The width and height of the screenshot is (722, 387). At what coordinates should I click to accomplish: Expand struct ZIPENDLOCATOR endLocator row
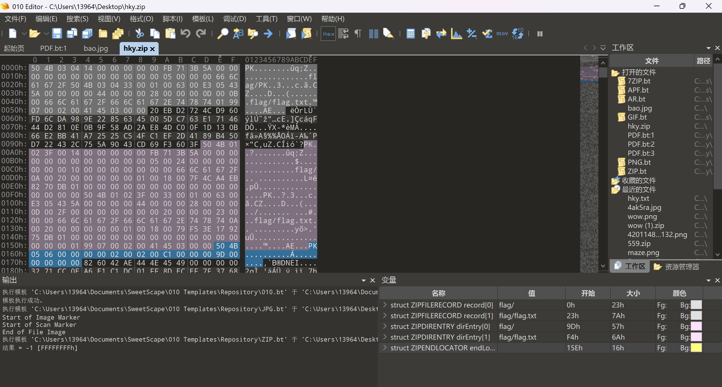pyautogui.click(x=384, y=348)
